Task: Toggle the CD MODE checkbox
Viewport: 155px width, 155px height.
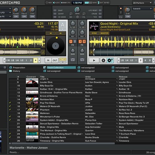Action: (55, 17)
